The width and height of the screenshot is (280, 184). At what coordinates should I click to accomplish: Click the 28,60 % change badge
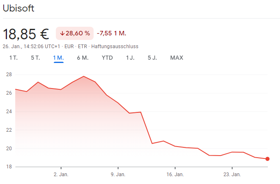(x=75, y=33)
